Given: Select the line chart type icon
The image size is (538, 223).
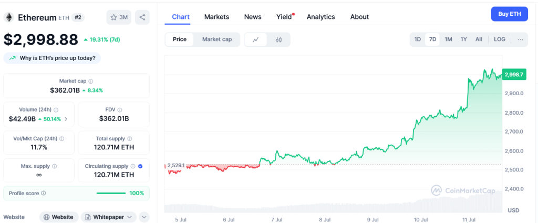Looking at the screenshot, I should pos(256,39).
